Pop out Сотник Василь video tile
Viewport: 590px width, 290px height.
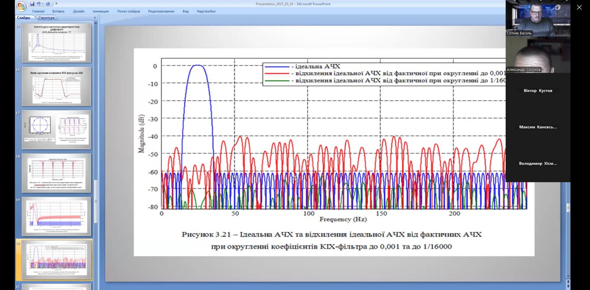click(x=558, y=7)
